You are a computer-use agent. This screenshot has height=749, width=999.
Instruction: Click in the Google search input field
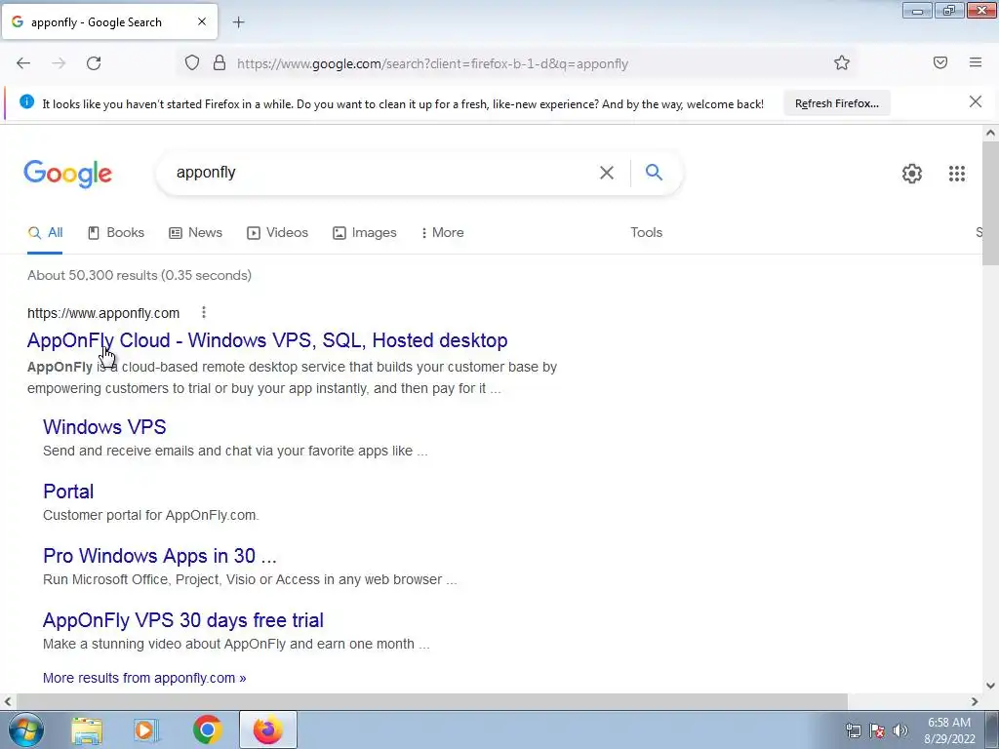(x=382, y=173)
